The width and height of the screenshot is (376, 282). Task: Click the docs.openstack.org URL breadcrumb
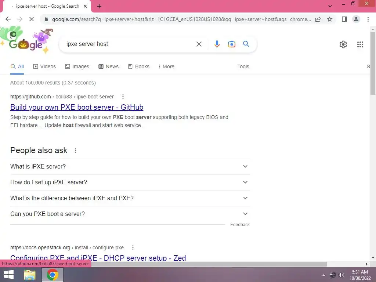point(67,247)
